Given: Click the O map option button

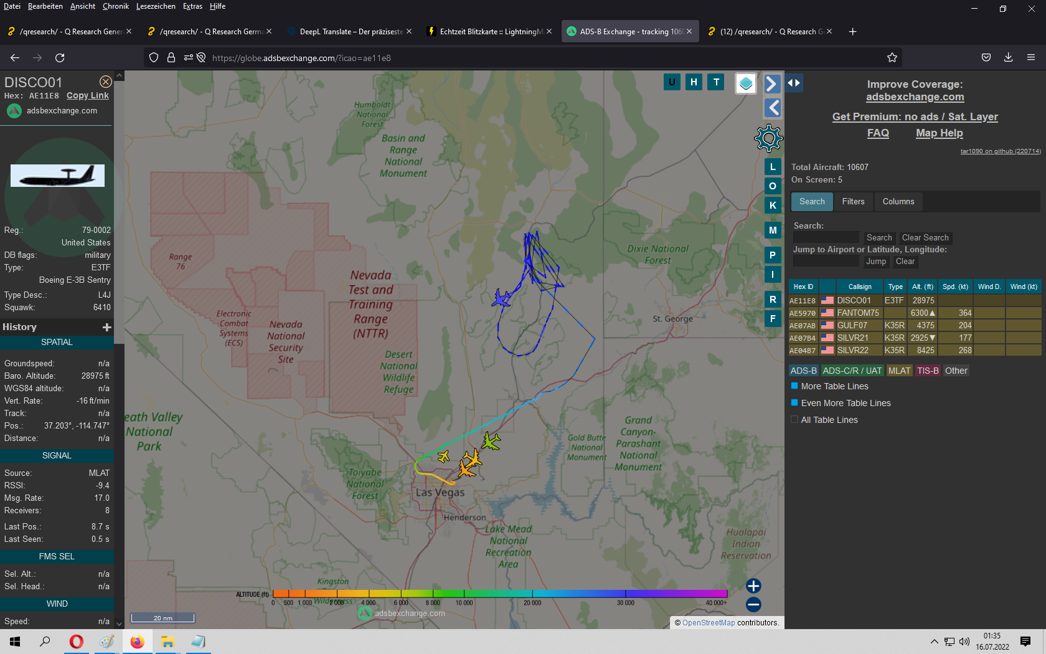Looking at the screenshot, I should tap(773, 186).
